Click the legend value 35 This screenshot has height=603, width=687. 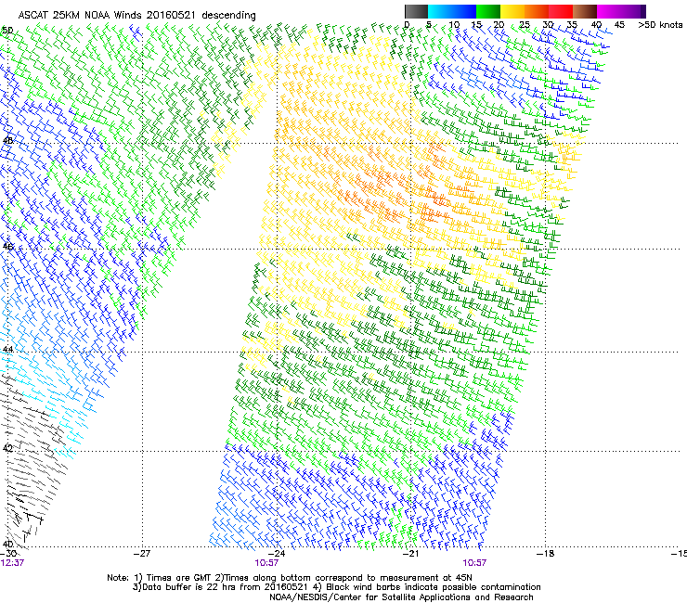tap(572, 24)
